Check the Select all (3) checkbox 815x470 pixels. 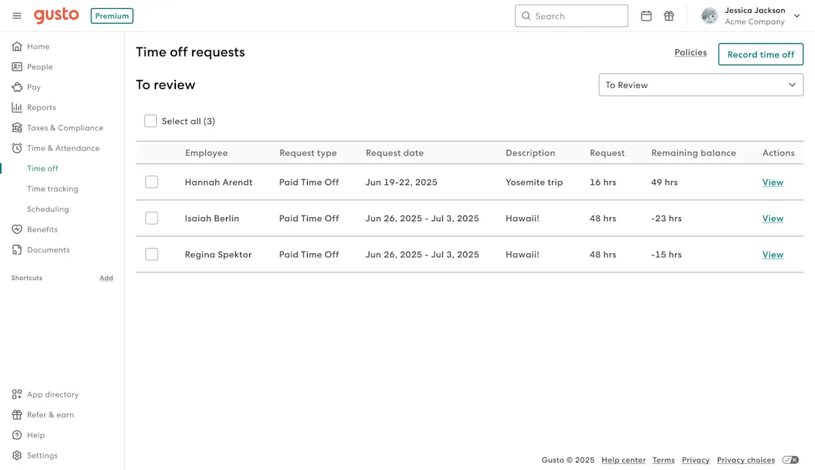[150, 121]
